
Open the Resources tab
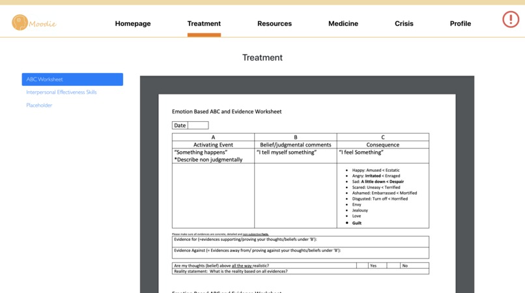tap(275, 23)
